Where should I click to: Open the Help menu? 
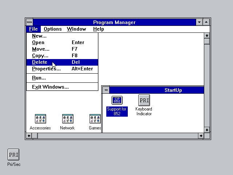coord(98,29)
